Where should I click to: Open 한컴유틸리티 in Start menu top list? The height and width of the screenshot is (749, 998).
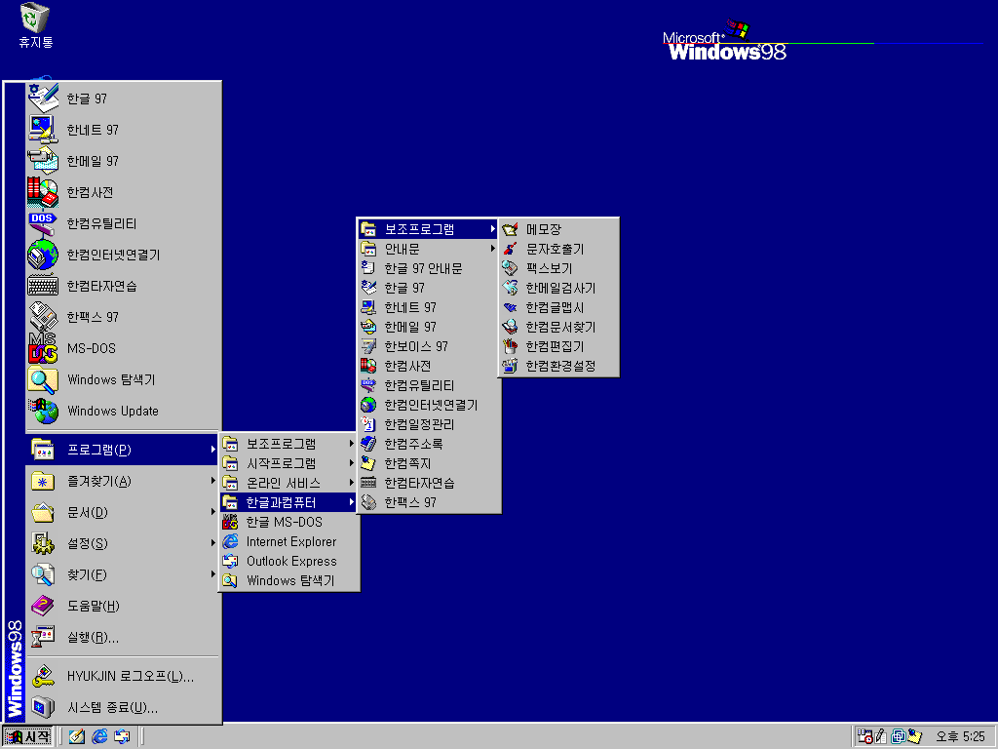pyautogui.click(x=124, y=223)
